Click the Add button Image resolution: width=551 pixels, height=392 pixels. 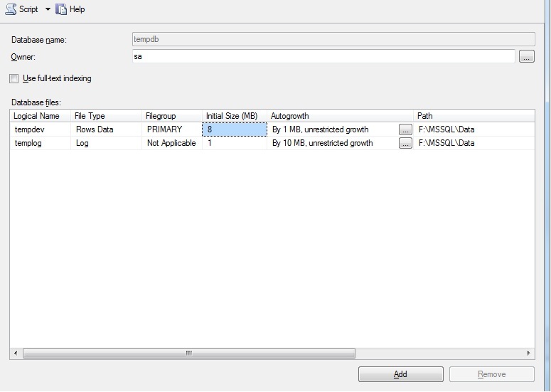click(x=400, y=374)
